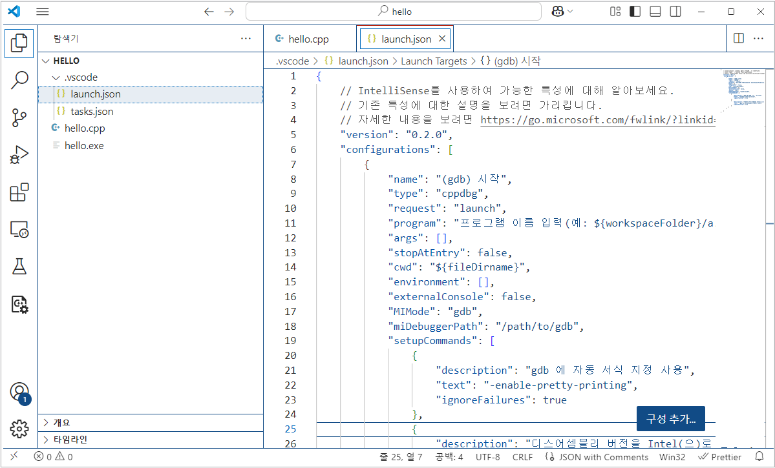
Task: Open the Testing flask icon
Action: point(19,267)
